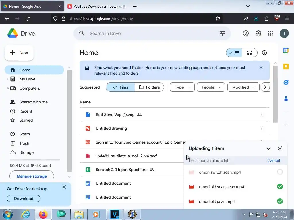Viewport: 294px width, 220px height.
Task: Open Firefox downloads panel
Action: coord(256,19)
